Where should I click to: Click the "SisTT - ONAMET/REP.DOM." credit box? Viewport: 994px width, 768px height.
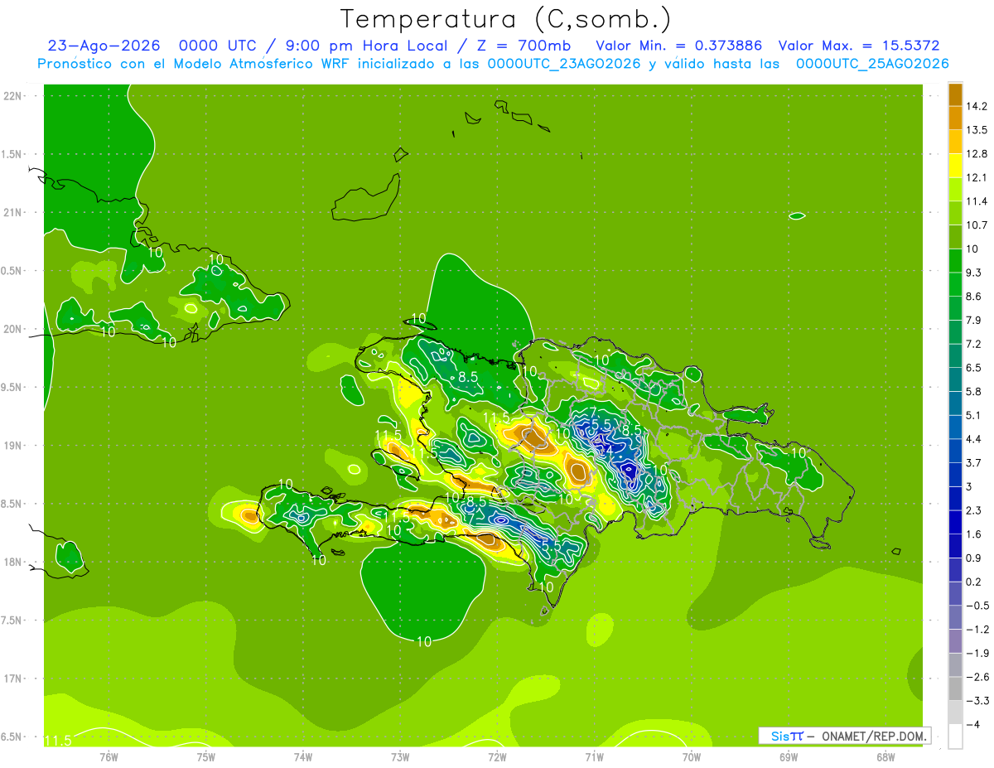pos(844,736)
